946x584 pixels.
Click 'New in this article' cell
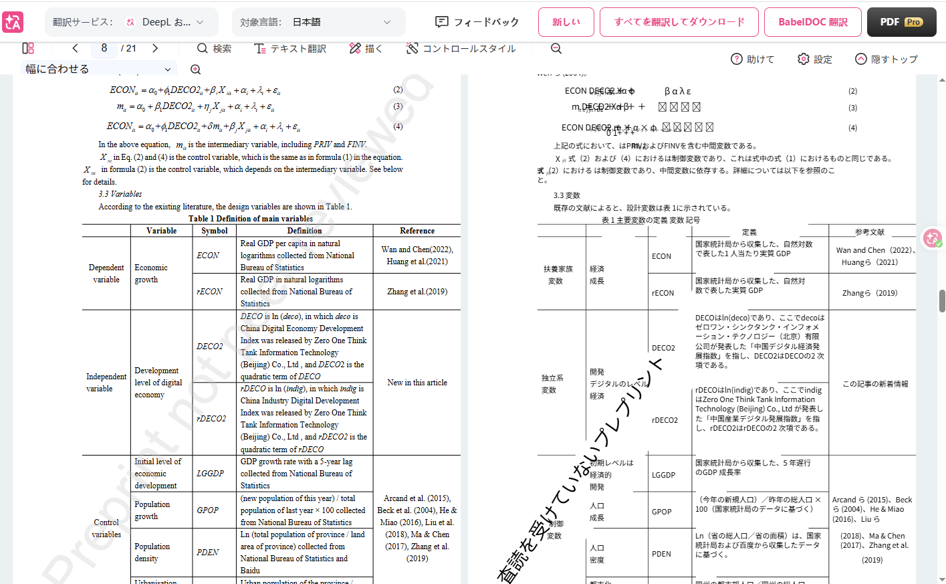(x=417, y=383)
